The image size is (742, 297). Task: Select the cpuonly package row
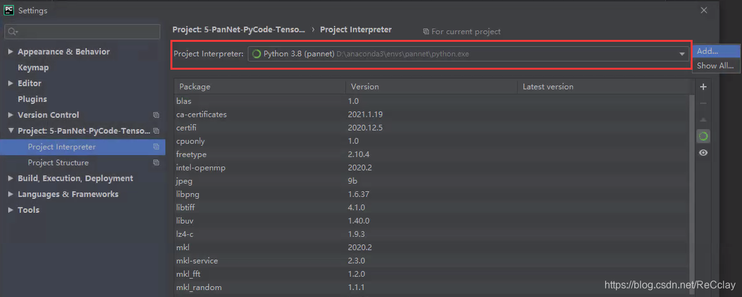pos(433,141)
